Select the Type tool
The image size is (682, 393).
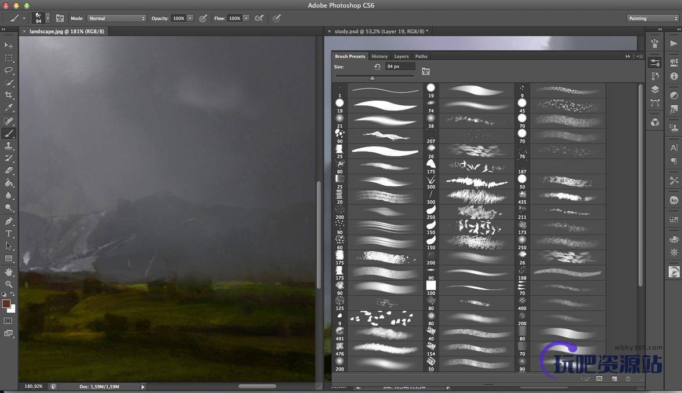tap(9, 234)
